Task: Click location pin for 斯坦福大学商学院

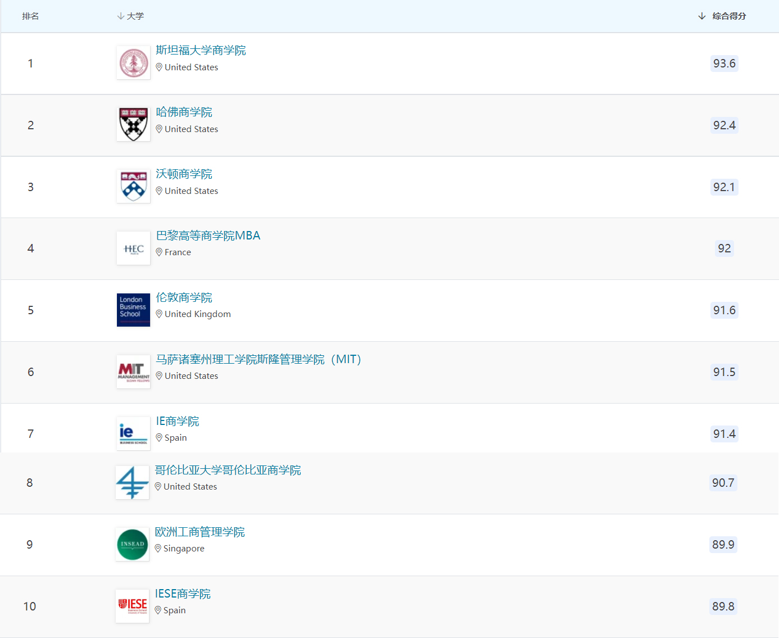Action: [159, 67]
